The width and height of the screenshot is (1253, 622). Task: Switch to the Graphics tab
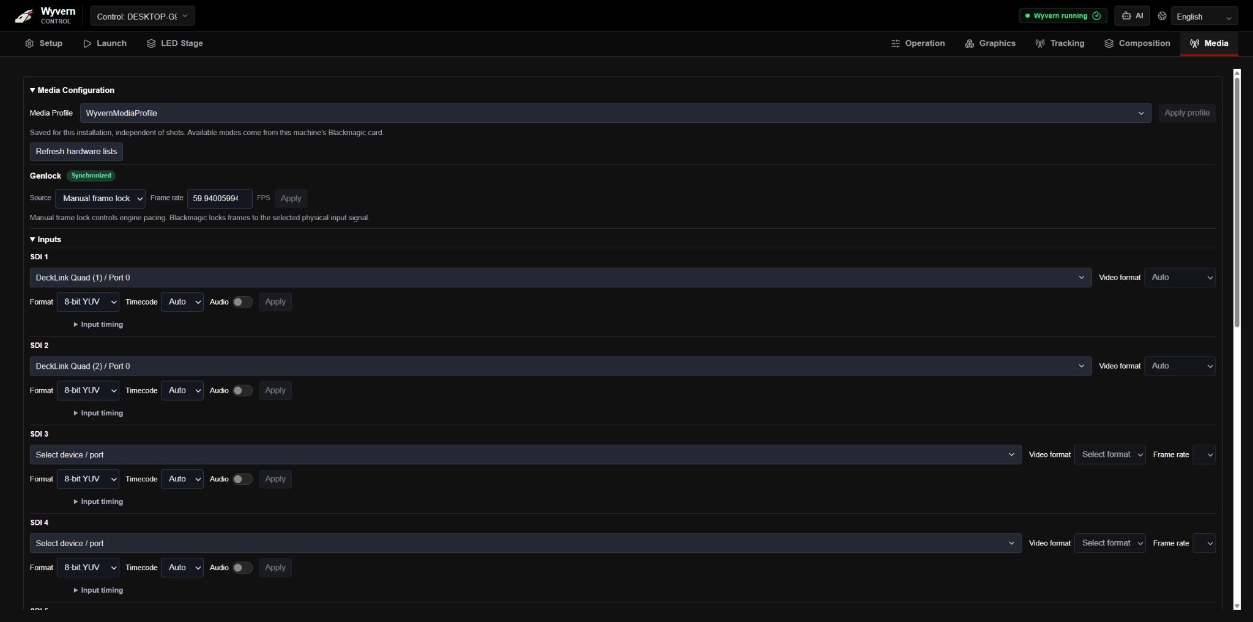coord(990,43)
